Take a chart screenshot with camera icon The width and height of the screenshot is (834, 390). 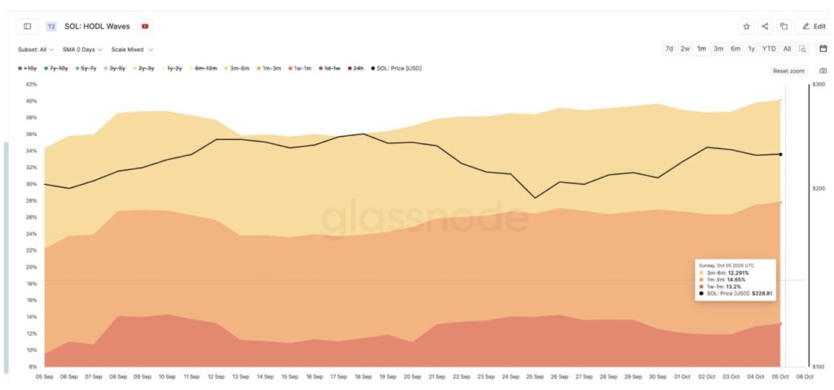click(823, 71)
